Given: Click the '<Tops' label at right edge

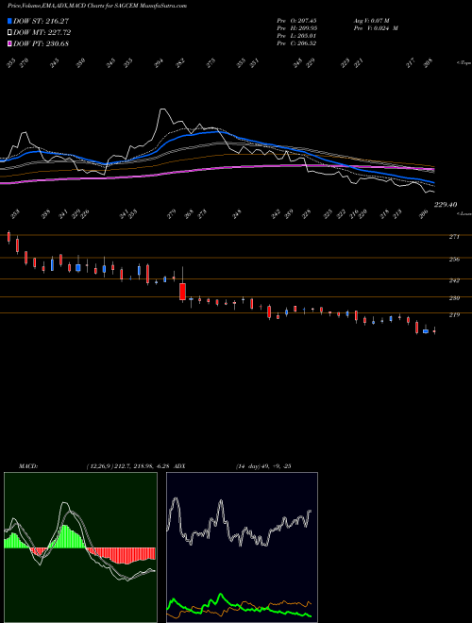Looking at the screenshot, I should pos(464,62).
